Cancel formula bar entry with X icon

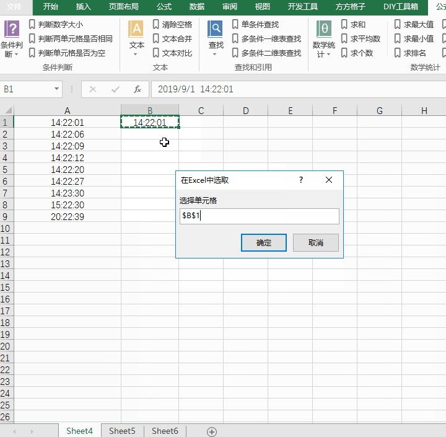tap(93, 89)
